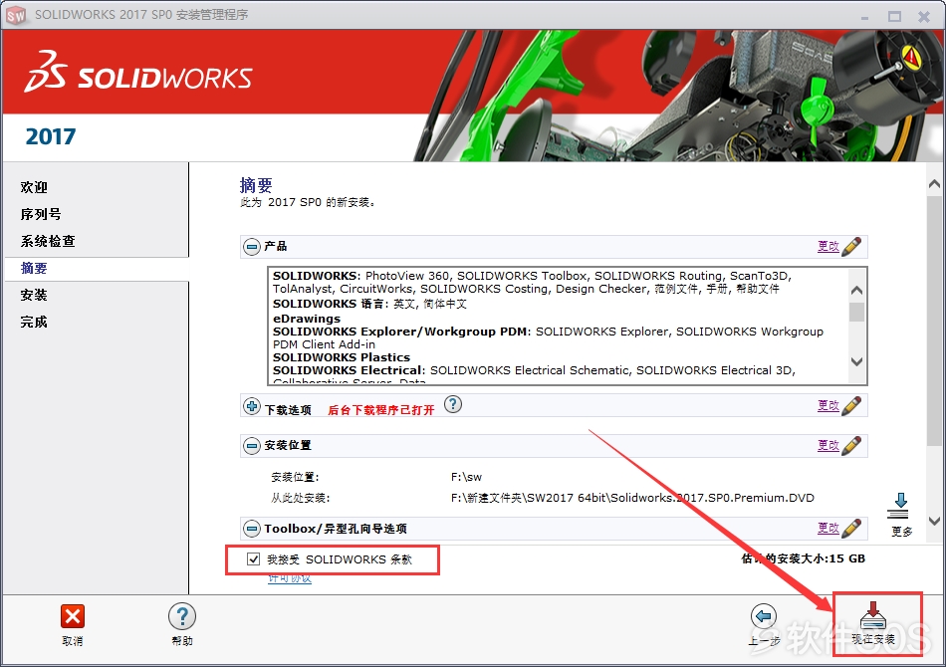Go back with the previous step arrow
The height and width of the screenshot is (667, 946).
coord(763,616)
